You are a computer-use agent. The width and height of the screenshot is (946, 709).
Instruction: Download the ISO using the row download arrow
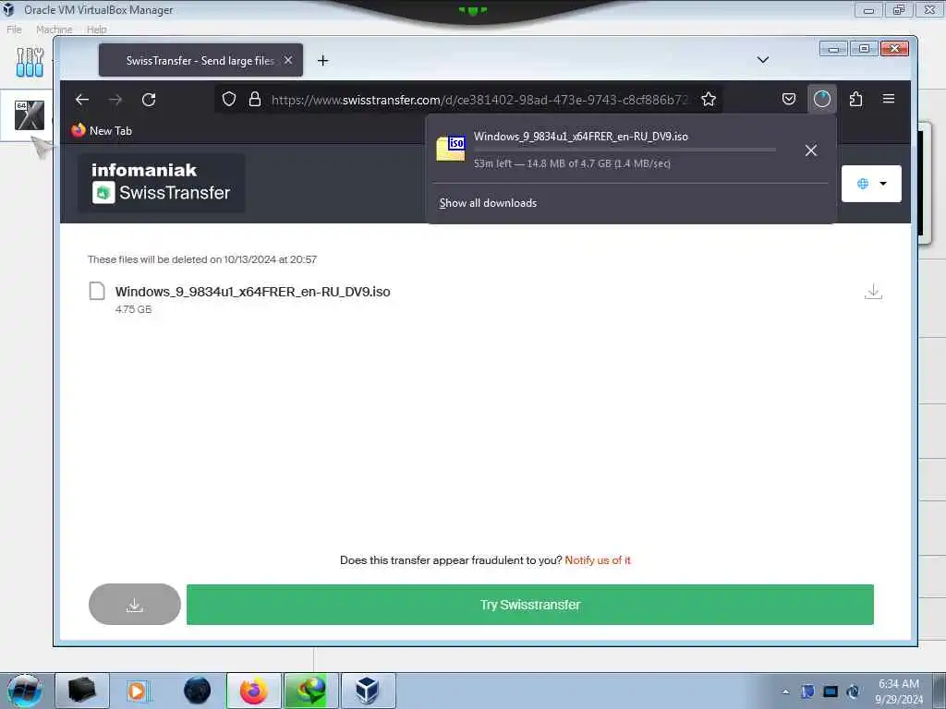click(x=873, y=292)
